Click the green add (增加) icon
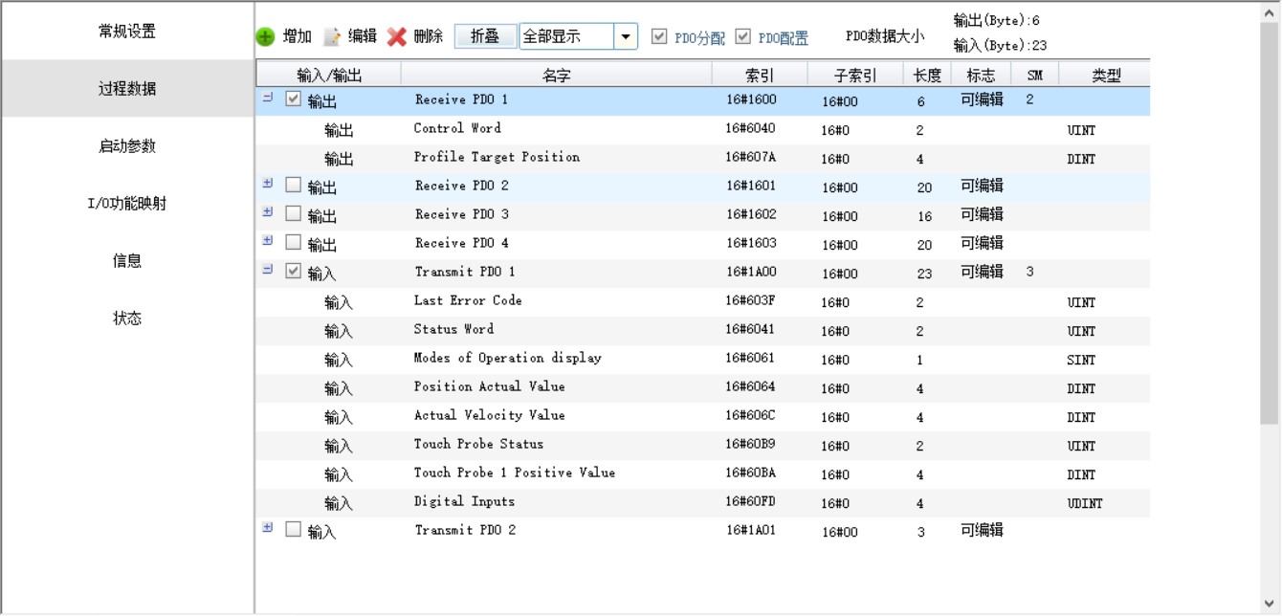 (x=265, y=37)
